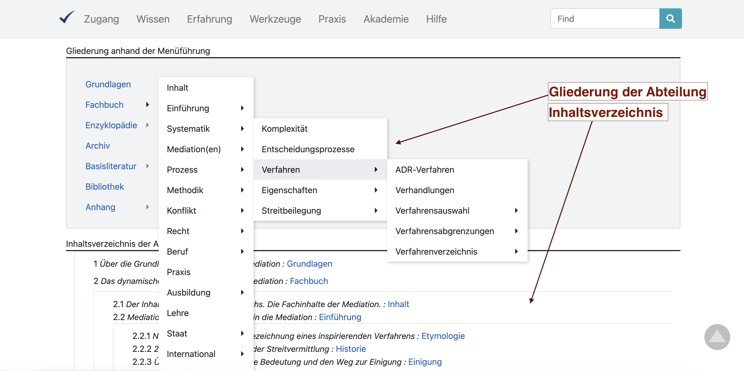Click arrow beside International menu item
The image size is (744, 371).
(x=242, y=354)
